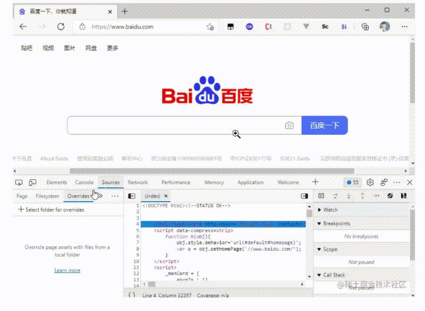
Task: Go back using the browser back arrow
Action: [x=23, y=27]
